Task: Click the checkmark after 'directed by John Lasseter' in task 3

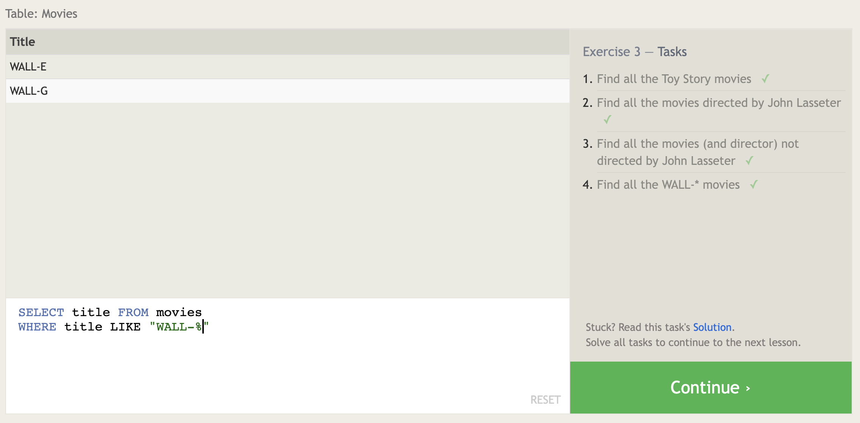Action: pos(749,161)
